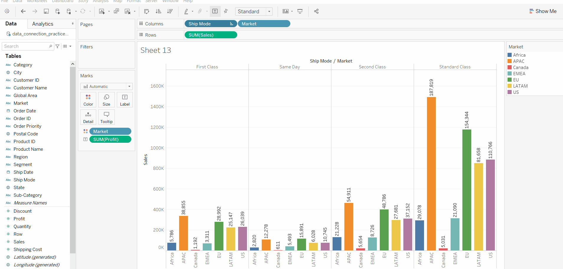Pause auto updates
The image size is (563, 269).
pos(68,11)
